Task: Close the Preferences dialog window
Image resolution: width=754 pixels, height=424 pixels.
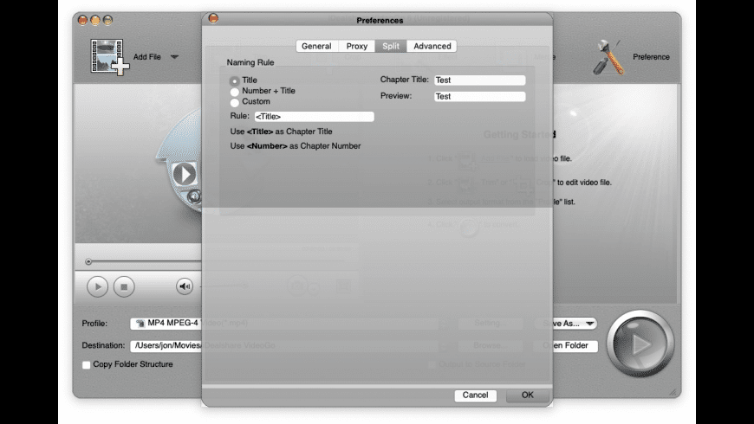Action: (213, 18)
